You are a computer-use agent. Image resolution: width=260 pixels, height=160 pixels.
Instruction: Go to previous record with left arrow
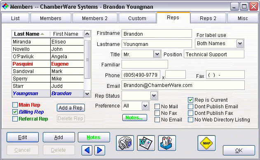pyautogui.click(x=87, y=150)
